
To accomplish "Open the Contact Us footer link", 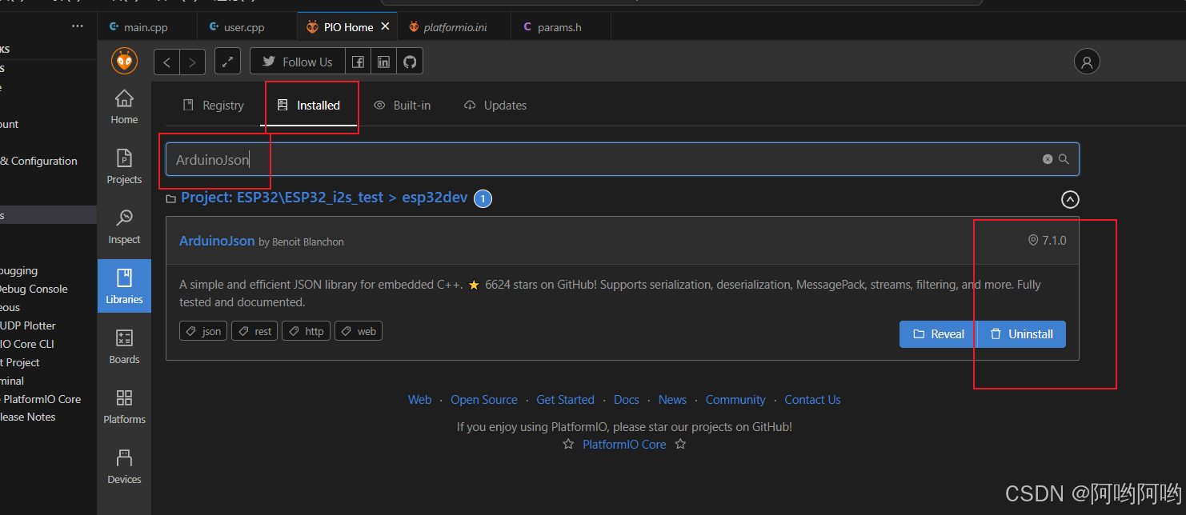I will (x=812, y=400).
